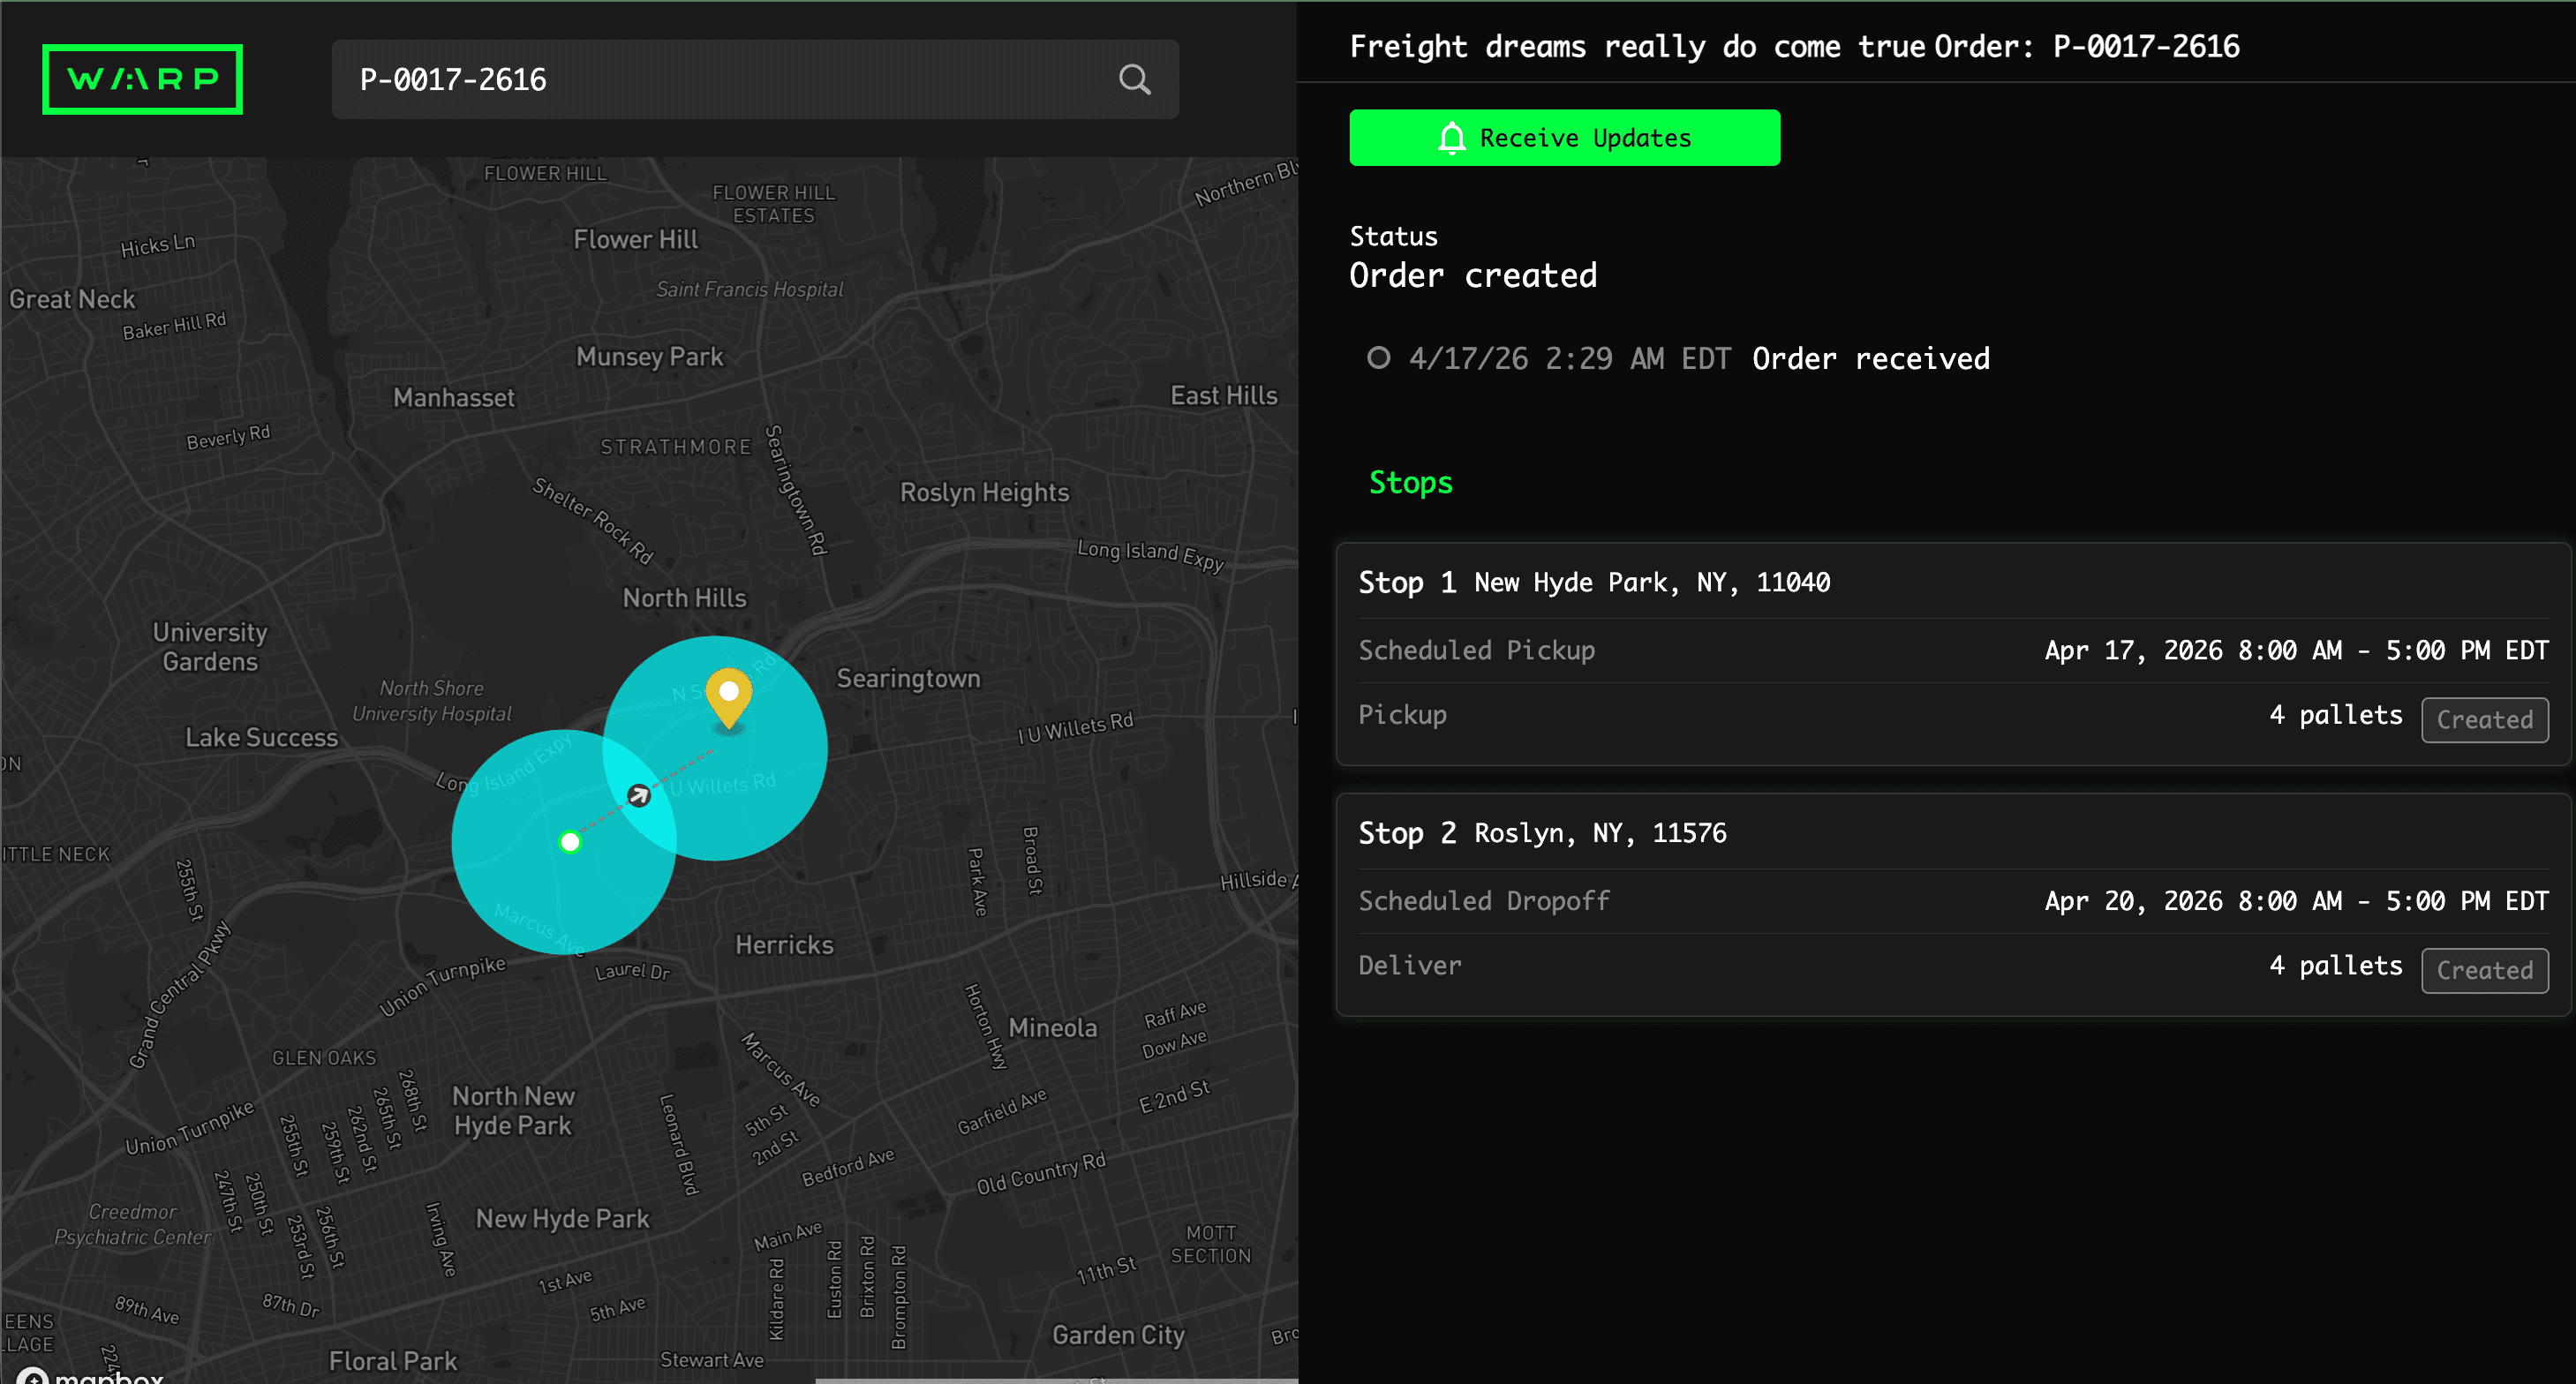The image size is (2576, 1384).
Task: Click the Munsey Park label on map
Action: [x=649, y=357]
